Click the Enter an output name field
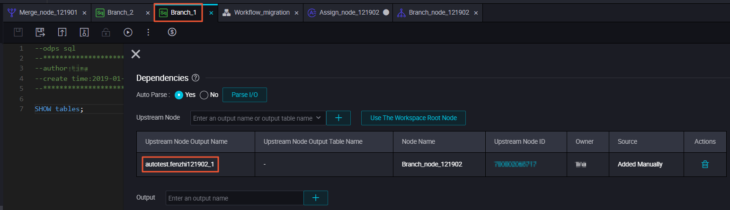730x210 pixels. pyautogui.click(x=234, y=198)
